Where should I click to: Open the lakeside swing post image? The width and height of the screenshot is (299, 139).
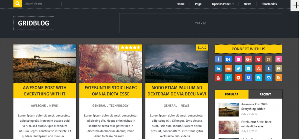pos(45,64)
